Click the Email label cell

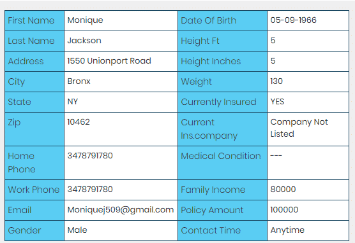pyautogui.click(x=34, y=211)
